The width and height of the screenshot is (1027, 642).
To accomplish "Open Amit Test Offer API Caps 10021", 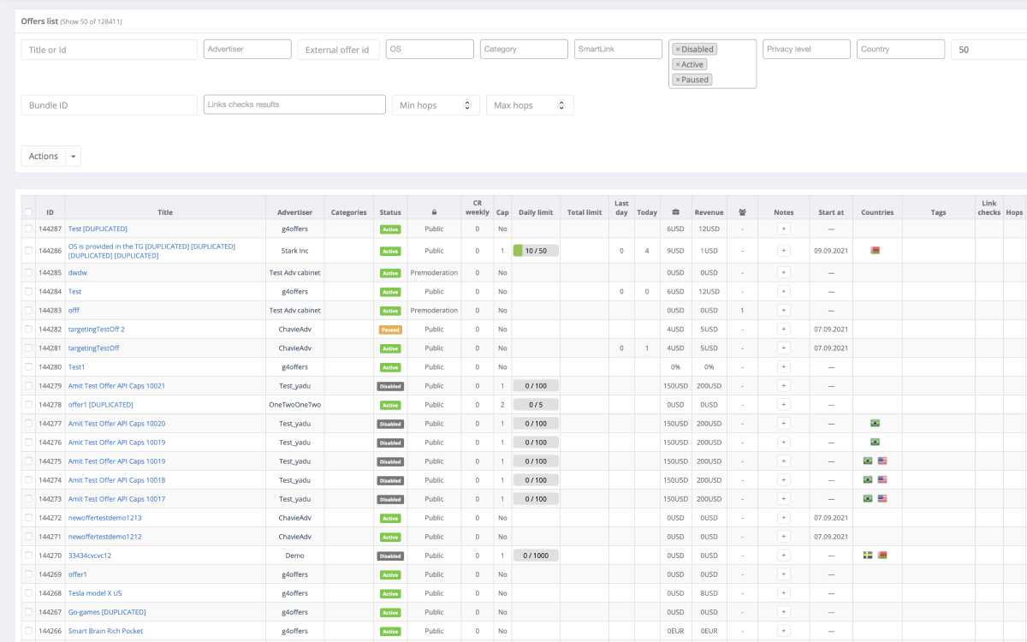I will 116,385.
